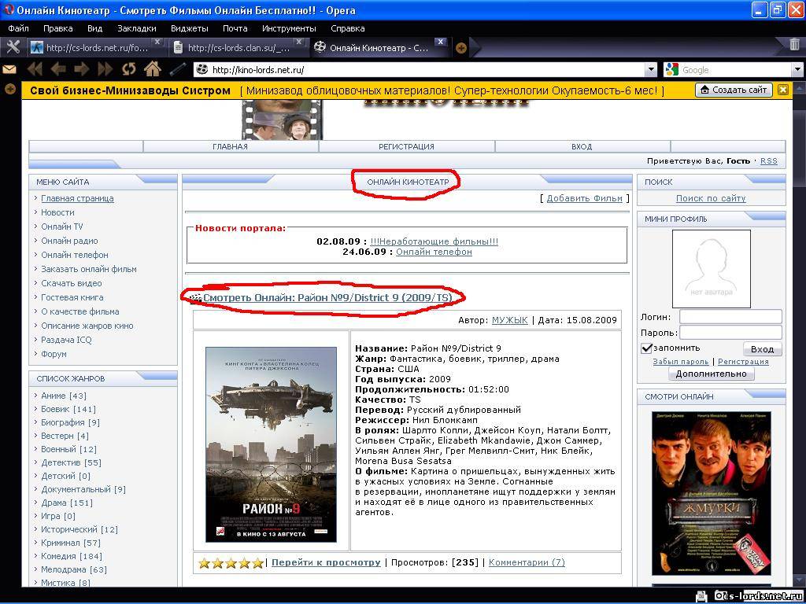Toggle the запомнить checkbox
The height and width of the screenshot is (604, 806).
click(647, 348)
